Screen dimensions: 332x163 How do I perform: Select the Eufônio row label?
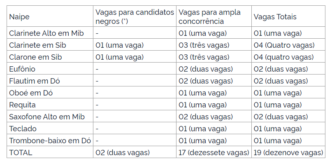pos(50,68)
